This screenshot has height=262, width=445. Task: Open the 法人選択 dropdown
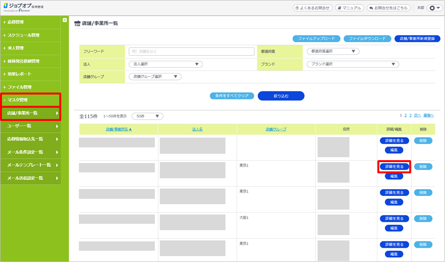pyautogui.click(x=165, y=64)
